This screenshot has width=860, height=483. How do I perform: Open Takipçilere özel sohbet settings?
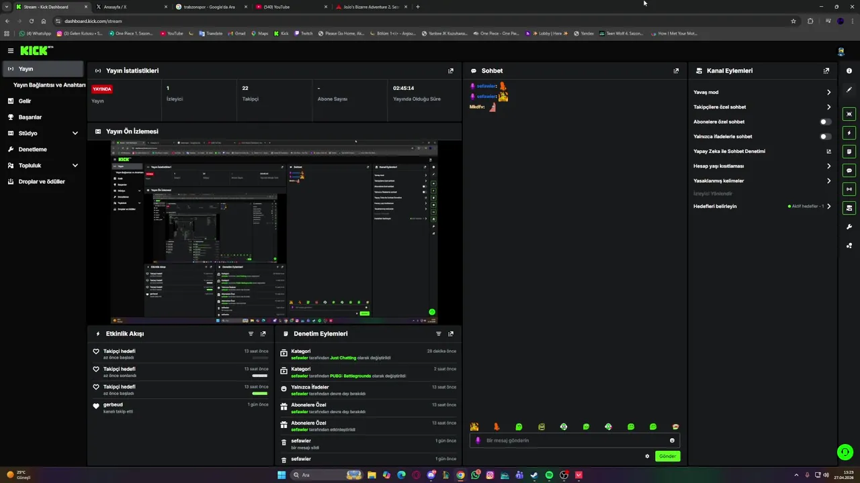762,107
